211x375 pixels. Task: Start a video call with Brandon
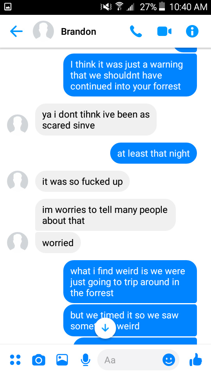pos(164,31)
